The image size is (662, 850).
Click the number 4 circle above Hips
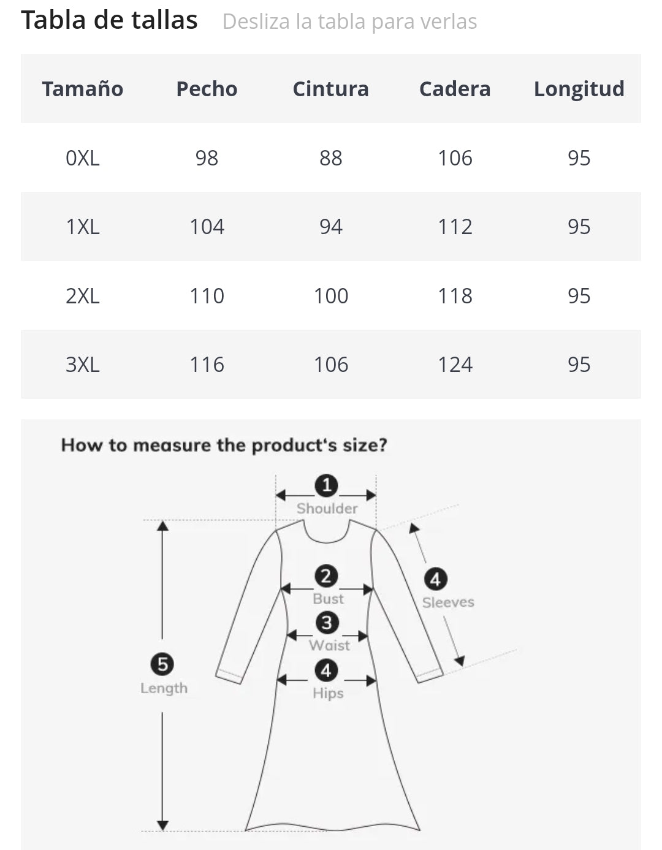(x=326, y=670)
